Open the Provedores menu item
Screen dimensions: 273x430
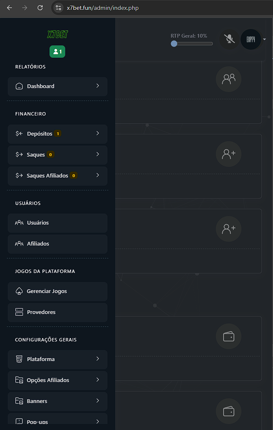[58, 312]
